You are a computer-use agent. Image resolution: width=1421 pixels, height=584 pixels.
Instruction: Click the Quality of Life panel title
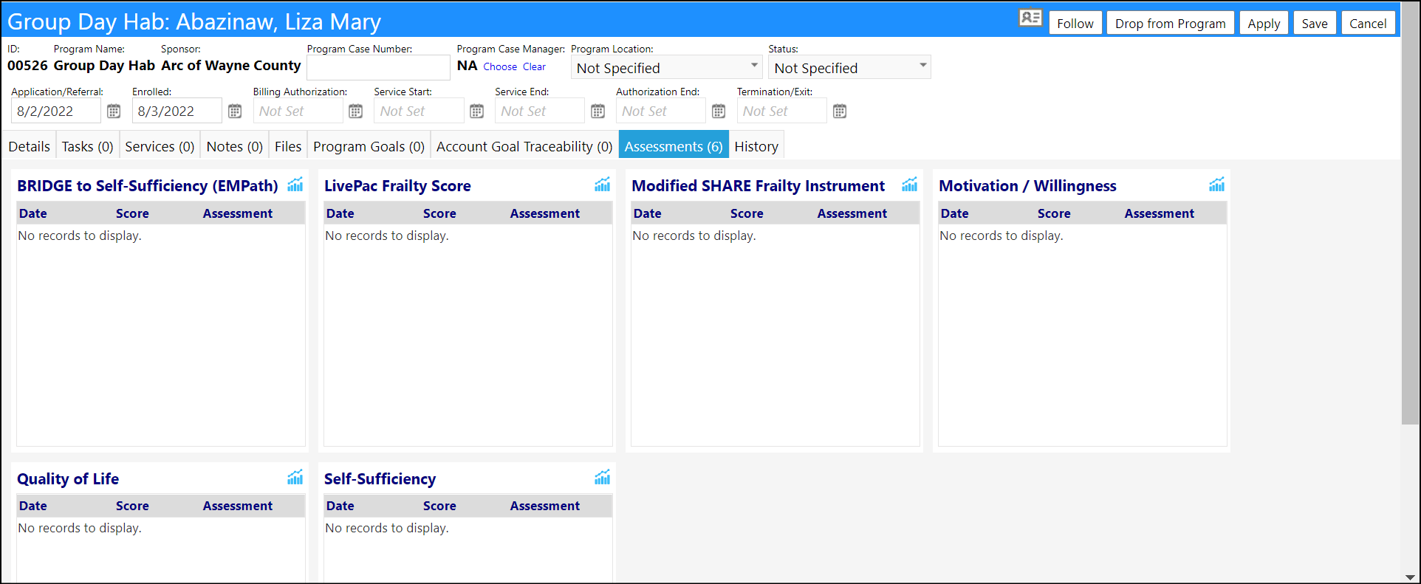coord(68,479)
